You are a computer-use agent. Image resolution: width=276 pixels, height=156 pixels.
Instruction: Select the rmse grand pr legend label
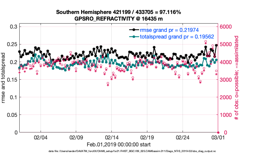[173, 31]
